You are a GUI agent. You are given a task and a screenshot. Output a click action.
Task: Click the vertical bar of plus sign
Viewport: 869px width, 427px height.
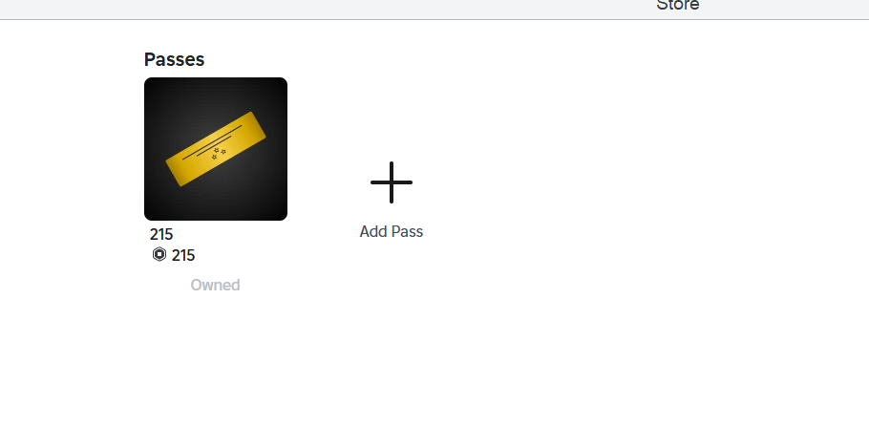392,182
